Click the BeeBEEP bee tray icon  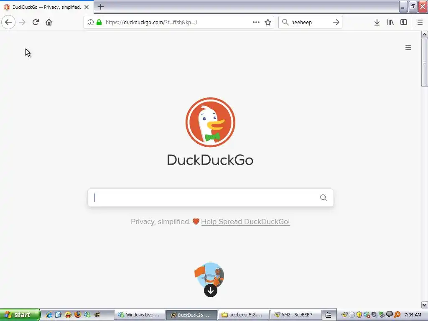344,315
